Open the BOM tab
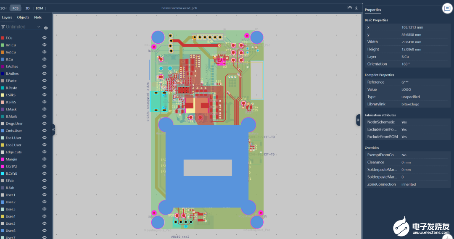The width and height of the screenshot is (454, 239). click(40, 8)
